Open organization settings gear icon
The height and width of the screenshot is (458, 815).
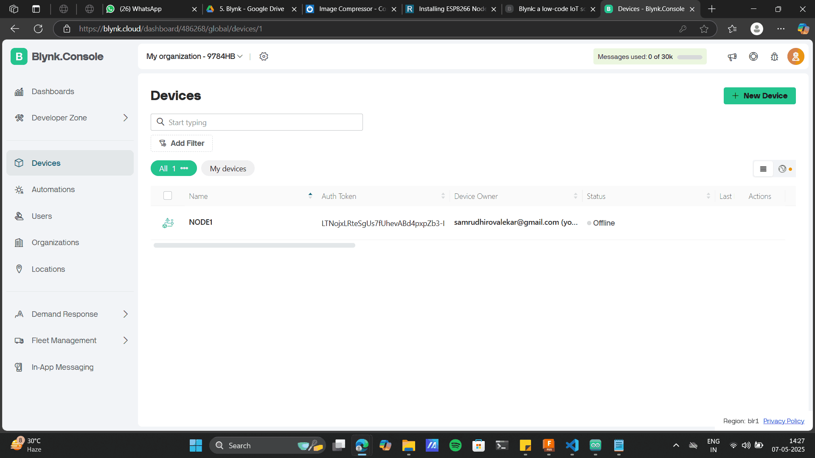[x=264, y=56]
